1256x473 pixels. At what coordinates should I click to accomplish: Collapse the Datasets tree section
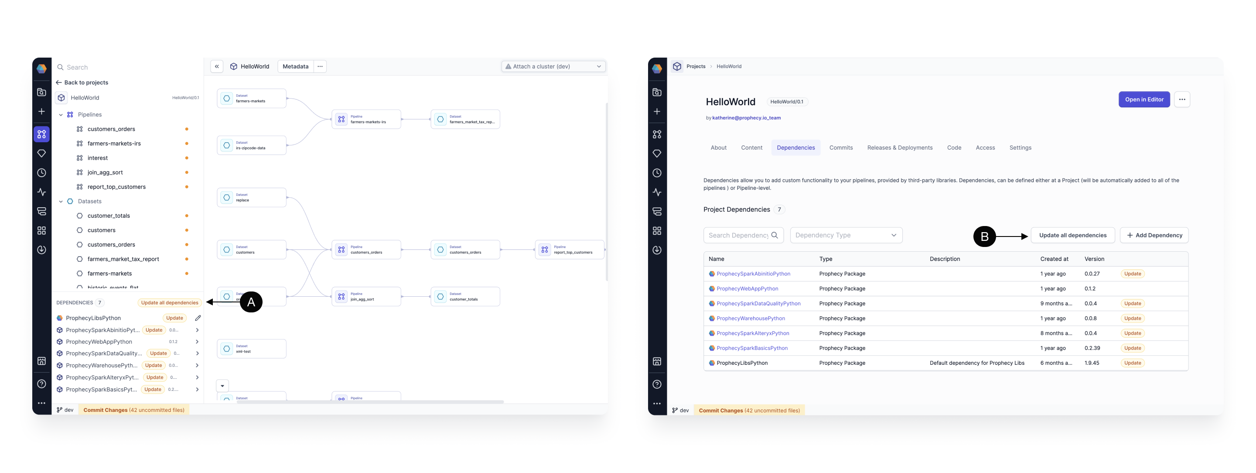pyautogui.click(x=61, y=202)
